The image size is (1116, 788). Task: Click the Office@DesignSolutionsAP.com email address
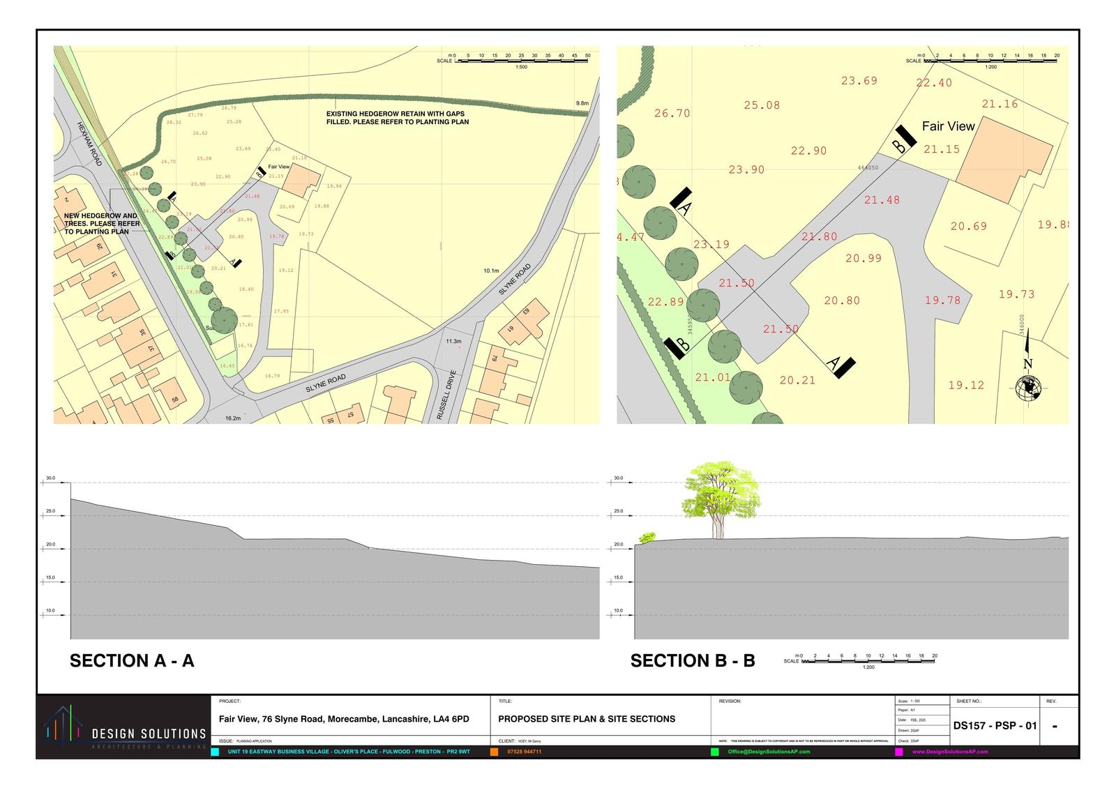769,752
